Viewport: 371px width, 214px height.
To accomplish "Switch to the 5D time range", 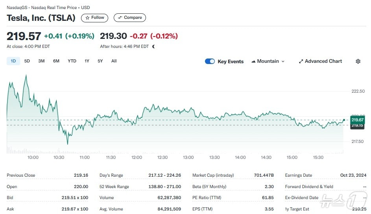I will pos(27,61).
